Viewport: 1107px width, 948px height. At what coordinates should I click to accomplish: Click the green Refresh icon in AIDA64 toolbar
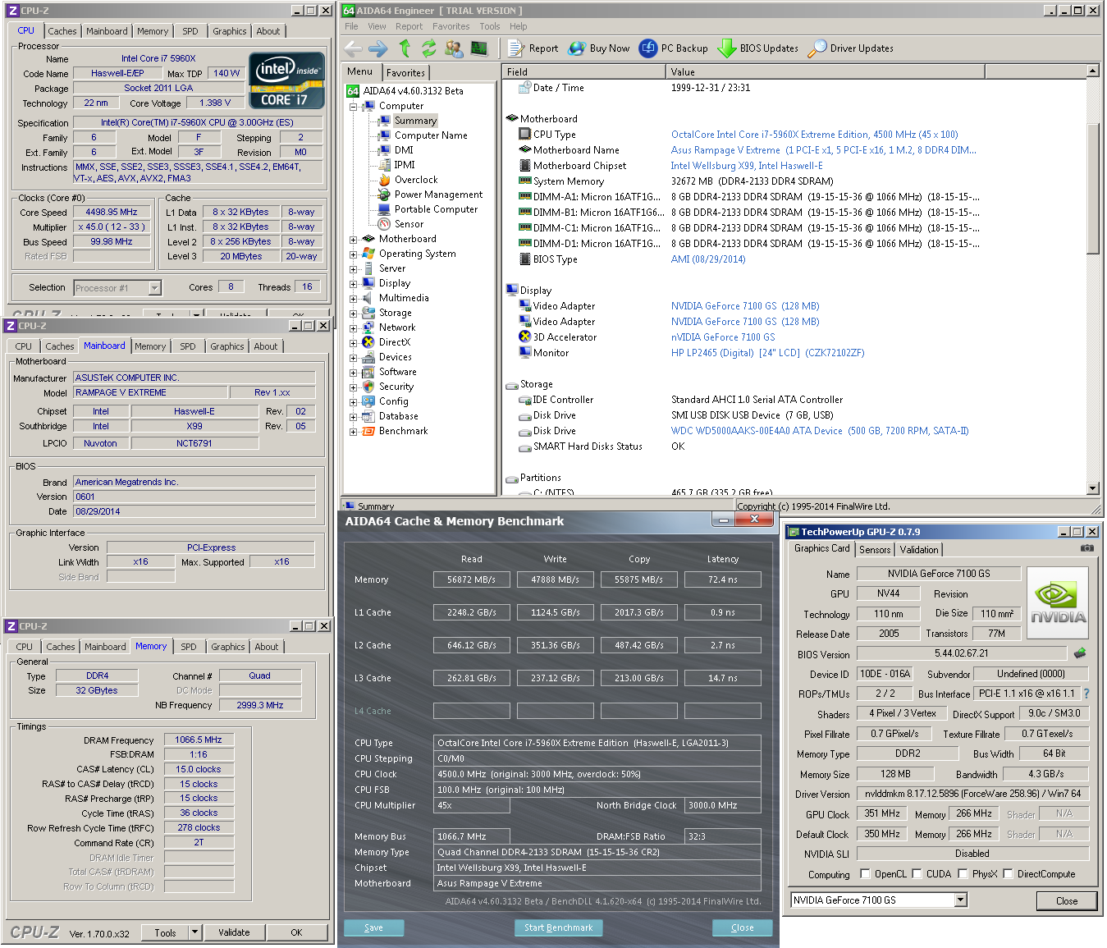coord(429,48)
